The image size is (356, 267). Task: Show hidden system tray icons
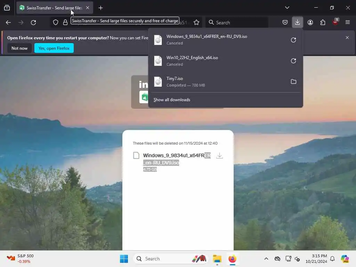coord(266,259)
